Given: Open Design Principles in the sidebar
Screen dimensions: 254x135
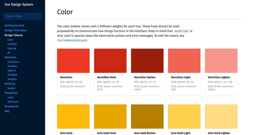Looking at the screenshot, I should [16, 30].
